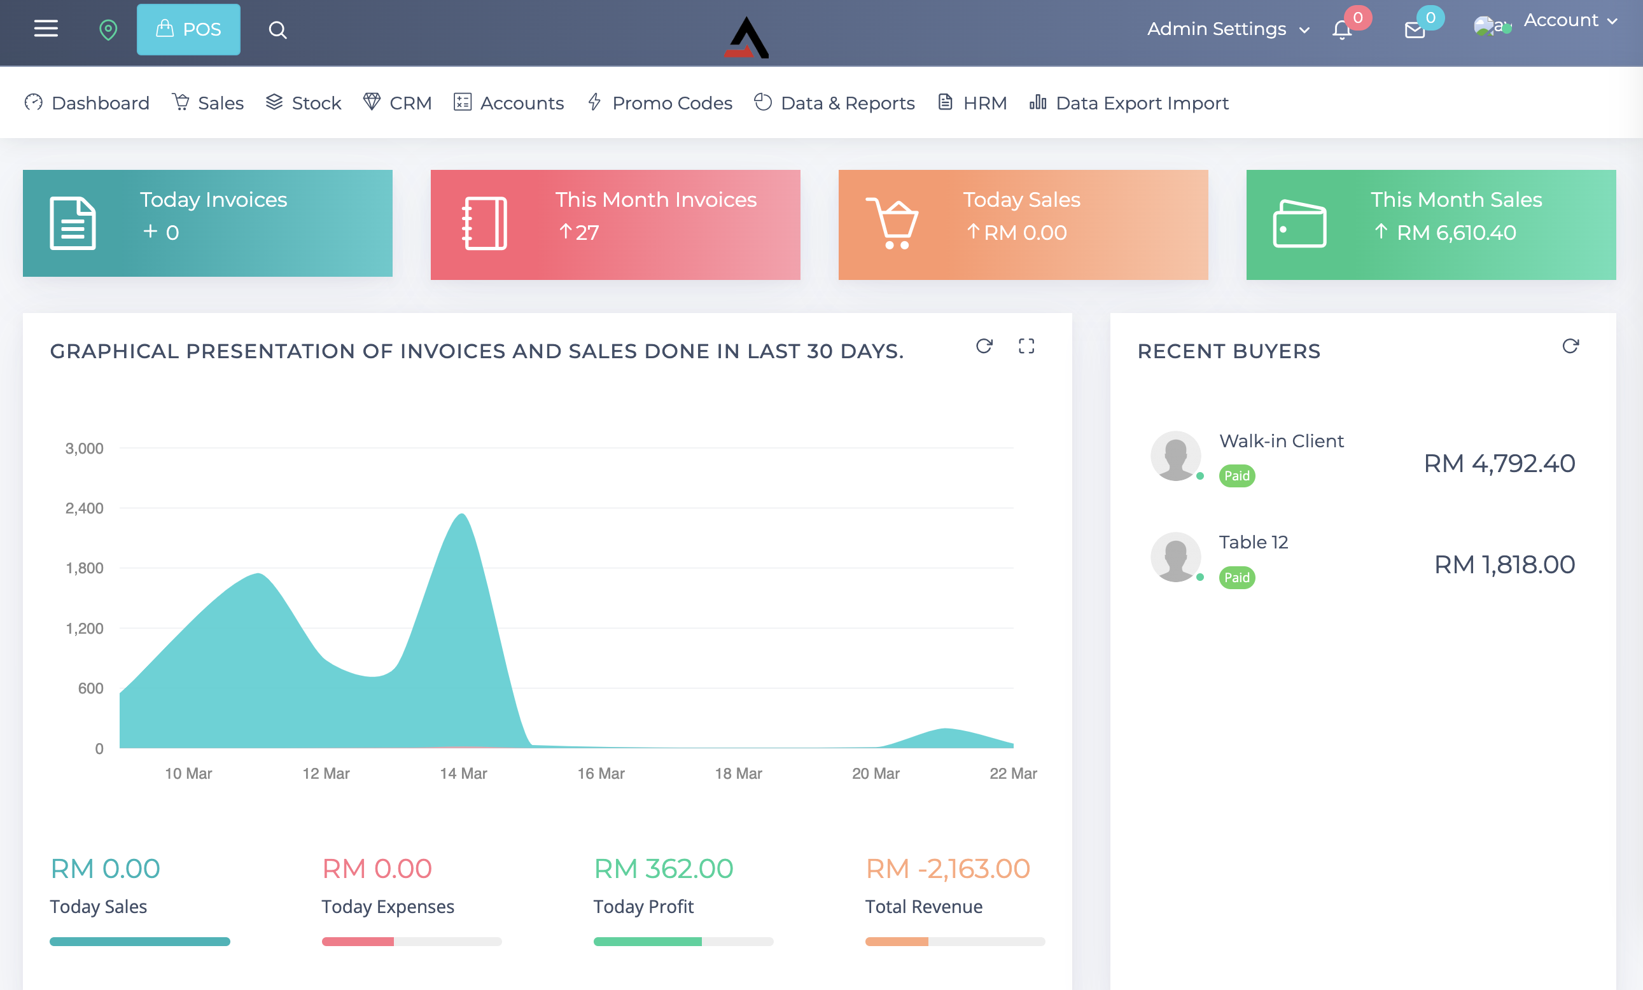Viewport: 1643px width, 990px height.
Task: Click the green location pin icon
Action: (108, 29)
